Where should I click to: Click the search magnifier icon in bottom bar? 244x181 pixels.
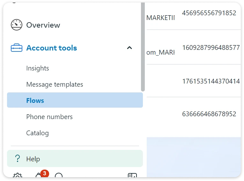coord(59,175)
